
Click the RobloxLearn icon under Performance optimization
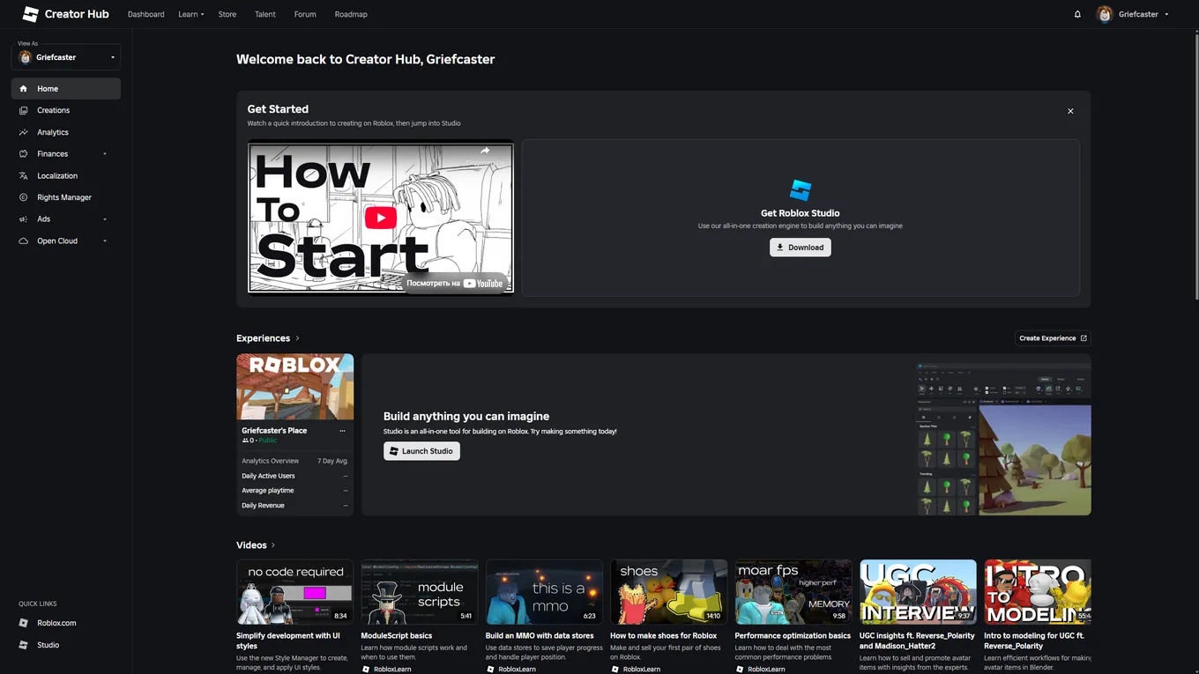click(x=741, y=669)
